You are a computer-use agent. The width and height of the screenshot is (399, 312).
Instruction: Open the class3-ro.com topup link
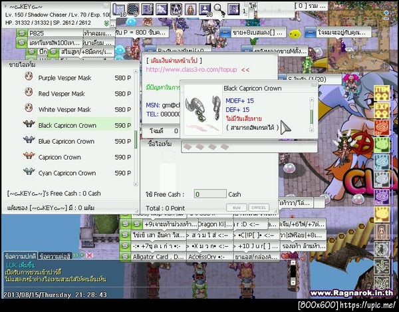coord(192,69)
